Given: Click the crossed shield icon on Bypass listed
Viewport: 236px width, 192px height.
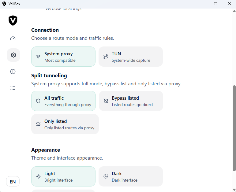Looking at the screenshot, I should [106, 101].
